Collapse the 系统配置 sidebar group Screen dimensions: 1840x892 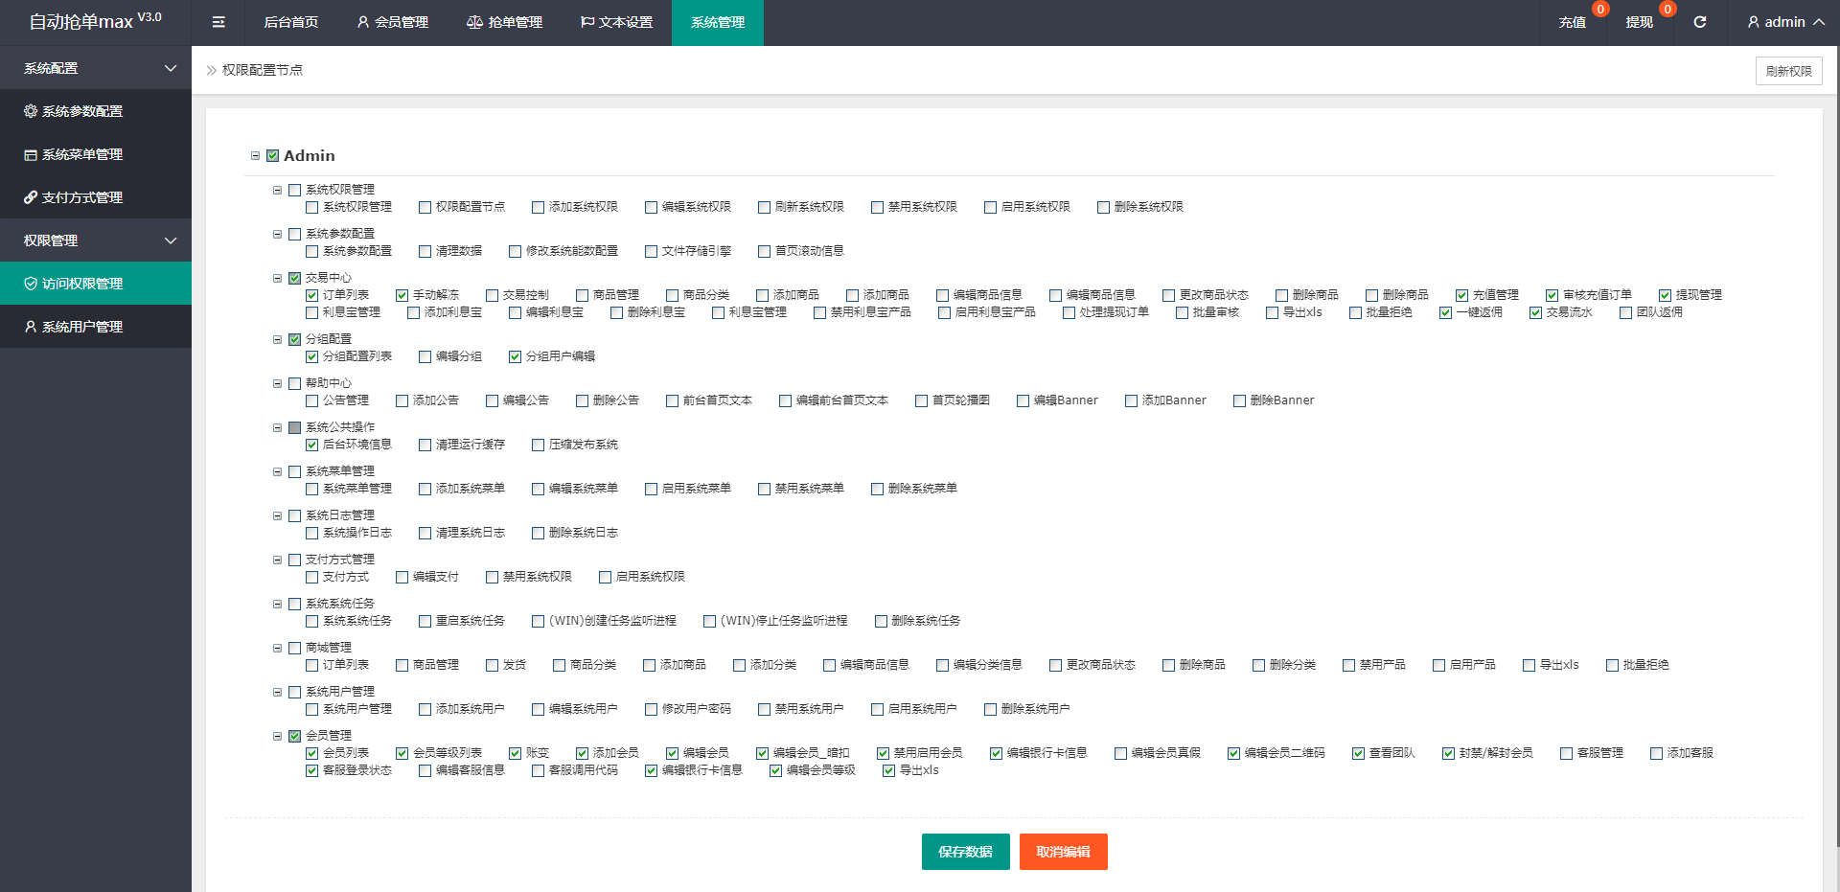click(x=96, y=68)
